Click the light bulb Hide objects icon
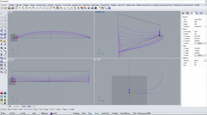 [75, 8]
